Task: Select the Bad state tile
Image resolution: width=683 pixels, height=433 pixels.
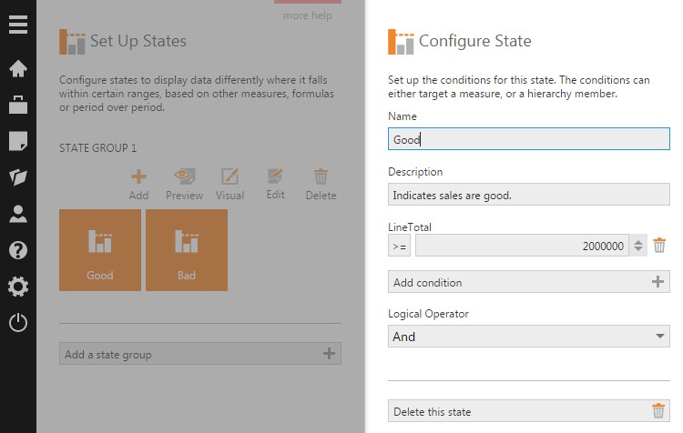Action: (187, 250)
